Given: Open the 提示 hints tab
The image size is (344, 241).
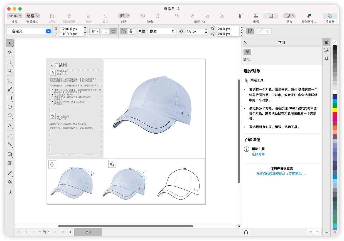Looking at the screenshot, I should [247, 52].
